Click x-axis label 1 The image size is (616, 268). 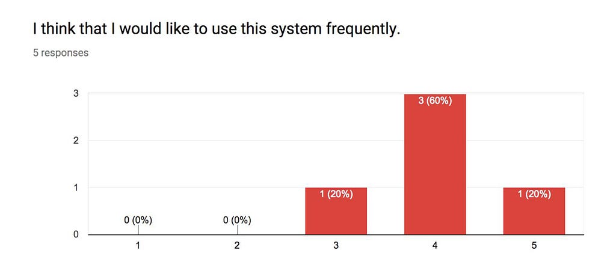(x=138, y=246)
